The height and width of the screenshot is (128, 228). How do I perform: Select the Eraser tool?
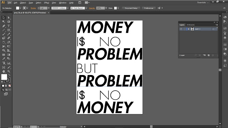coord(9,38)
